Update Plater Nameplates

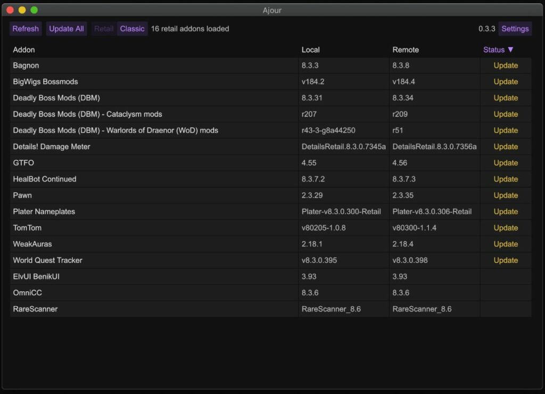[506, 211]
